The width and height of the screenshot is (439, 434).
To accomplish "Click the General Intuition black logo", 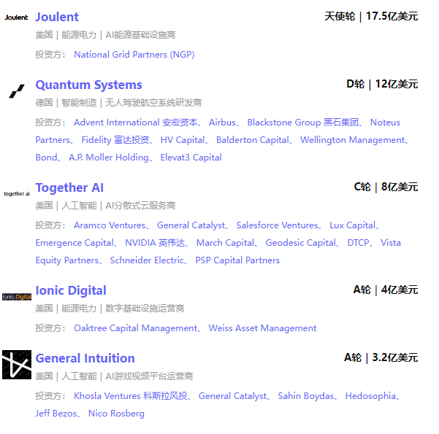I will coord(17,365).
